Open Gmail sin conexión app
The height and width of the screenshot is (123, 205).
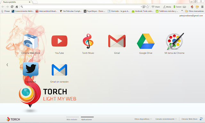[x=59, y=70]
